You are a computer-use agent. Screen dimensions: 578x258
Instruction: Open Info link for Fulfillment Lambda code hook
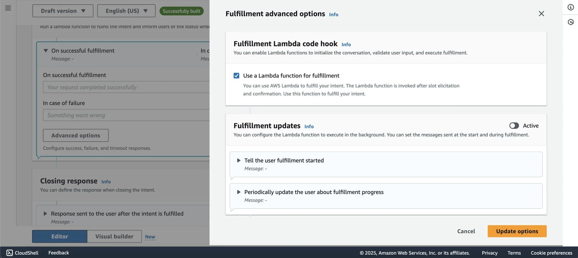(x=346, y=44)
